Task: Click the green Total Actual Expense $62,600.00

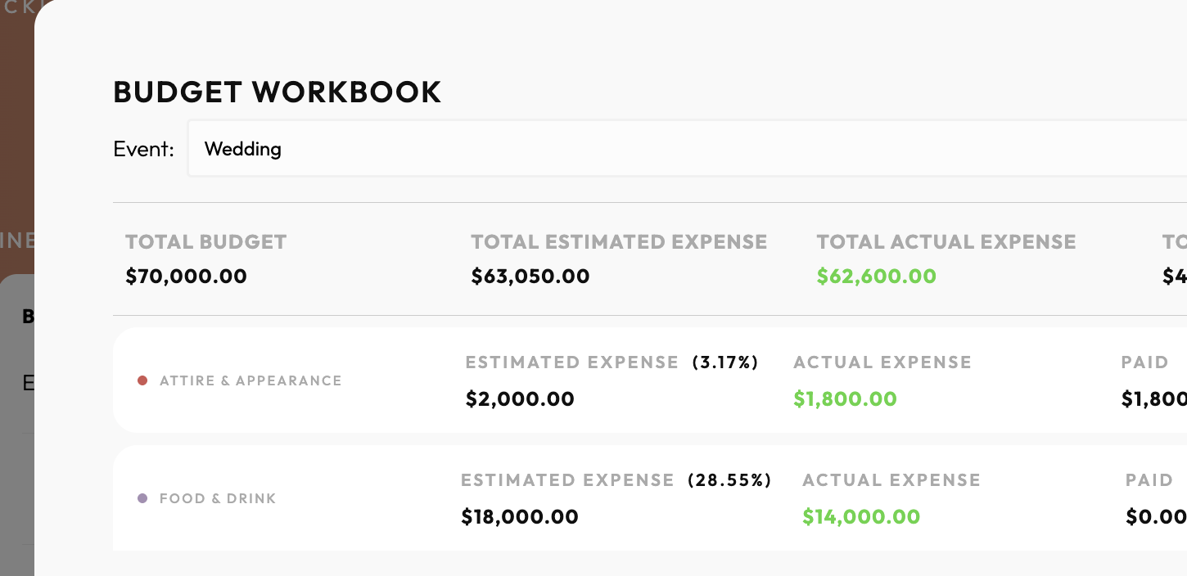Action: (x=877, y=277)
